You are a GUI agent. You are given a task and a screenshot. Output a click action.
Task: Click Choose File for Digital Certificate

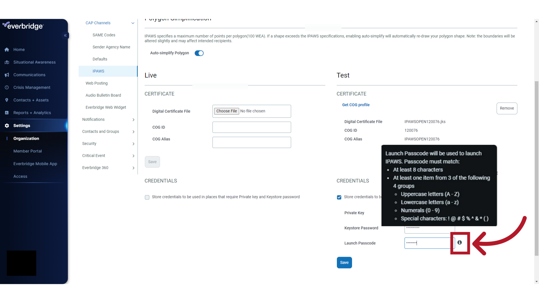[x=227, y=111]
